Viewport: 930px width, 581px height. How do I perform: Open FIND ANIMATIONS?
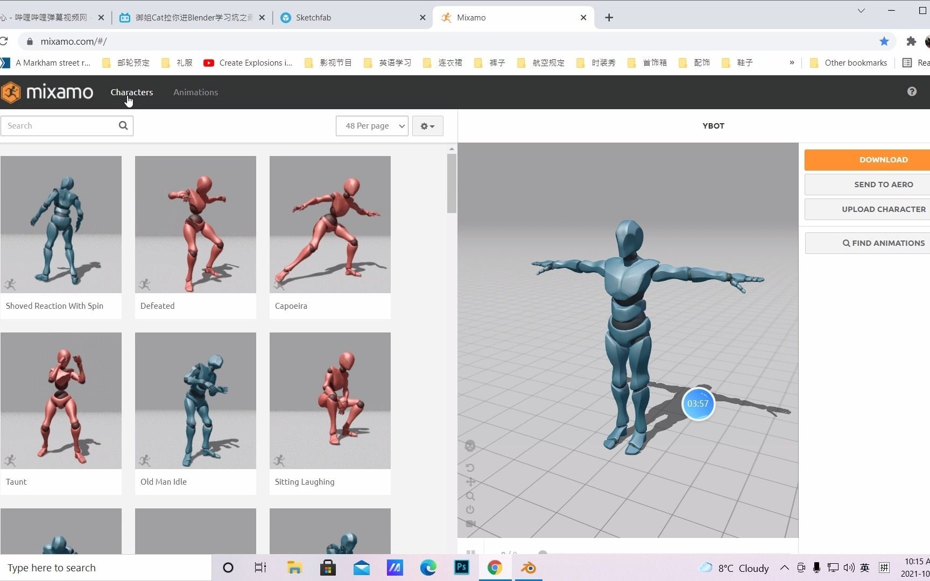point(883,243)
